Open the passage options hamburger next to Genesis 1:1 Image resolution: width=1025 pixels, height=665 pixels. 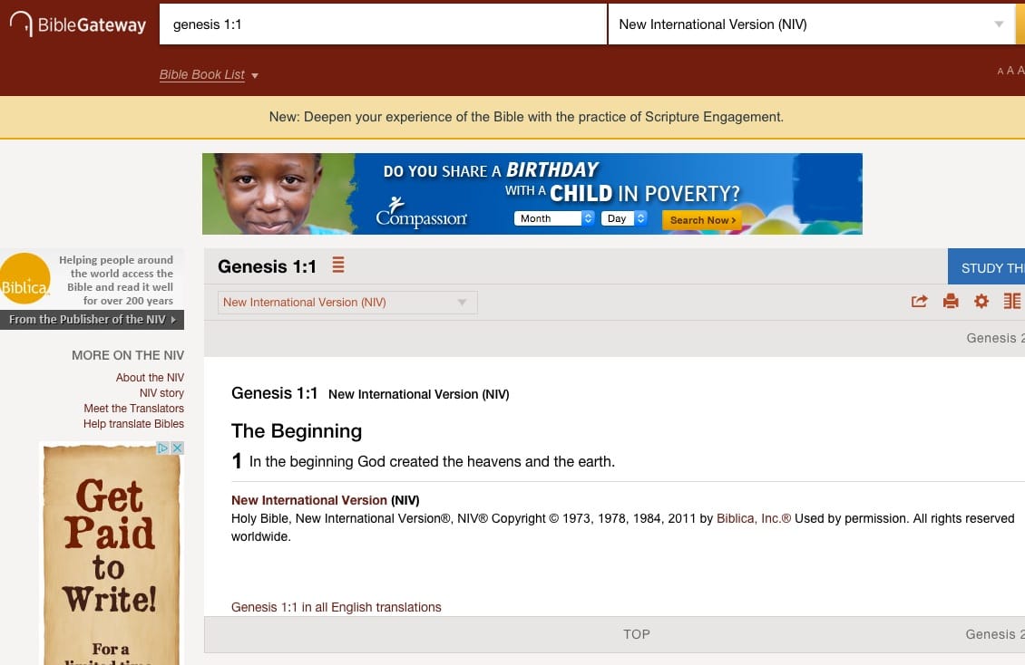pyautogui.click(x=338, y=265)
